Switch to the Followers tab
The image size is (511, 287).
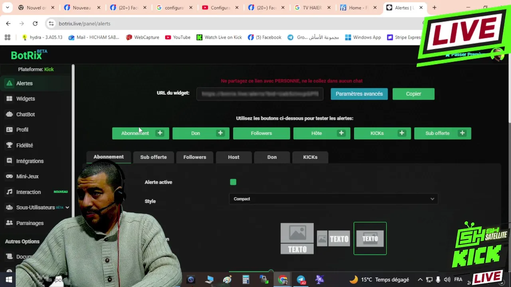(195, 157)
